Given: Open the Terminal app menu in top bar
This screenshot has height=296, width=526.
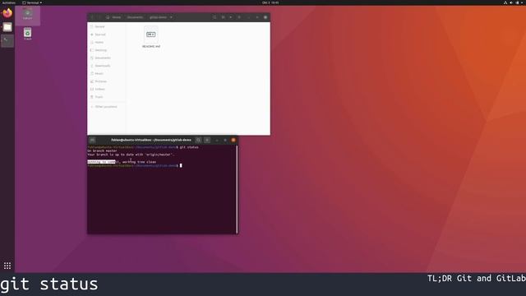Looking at the screenshot, I should (x=32, y=2).
